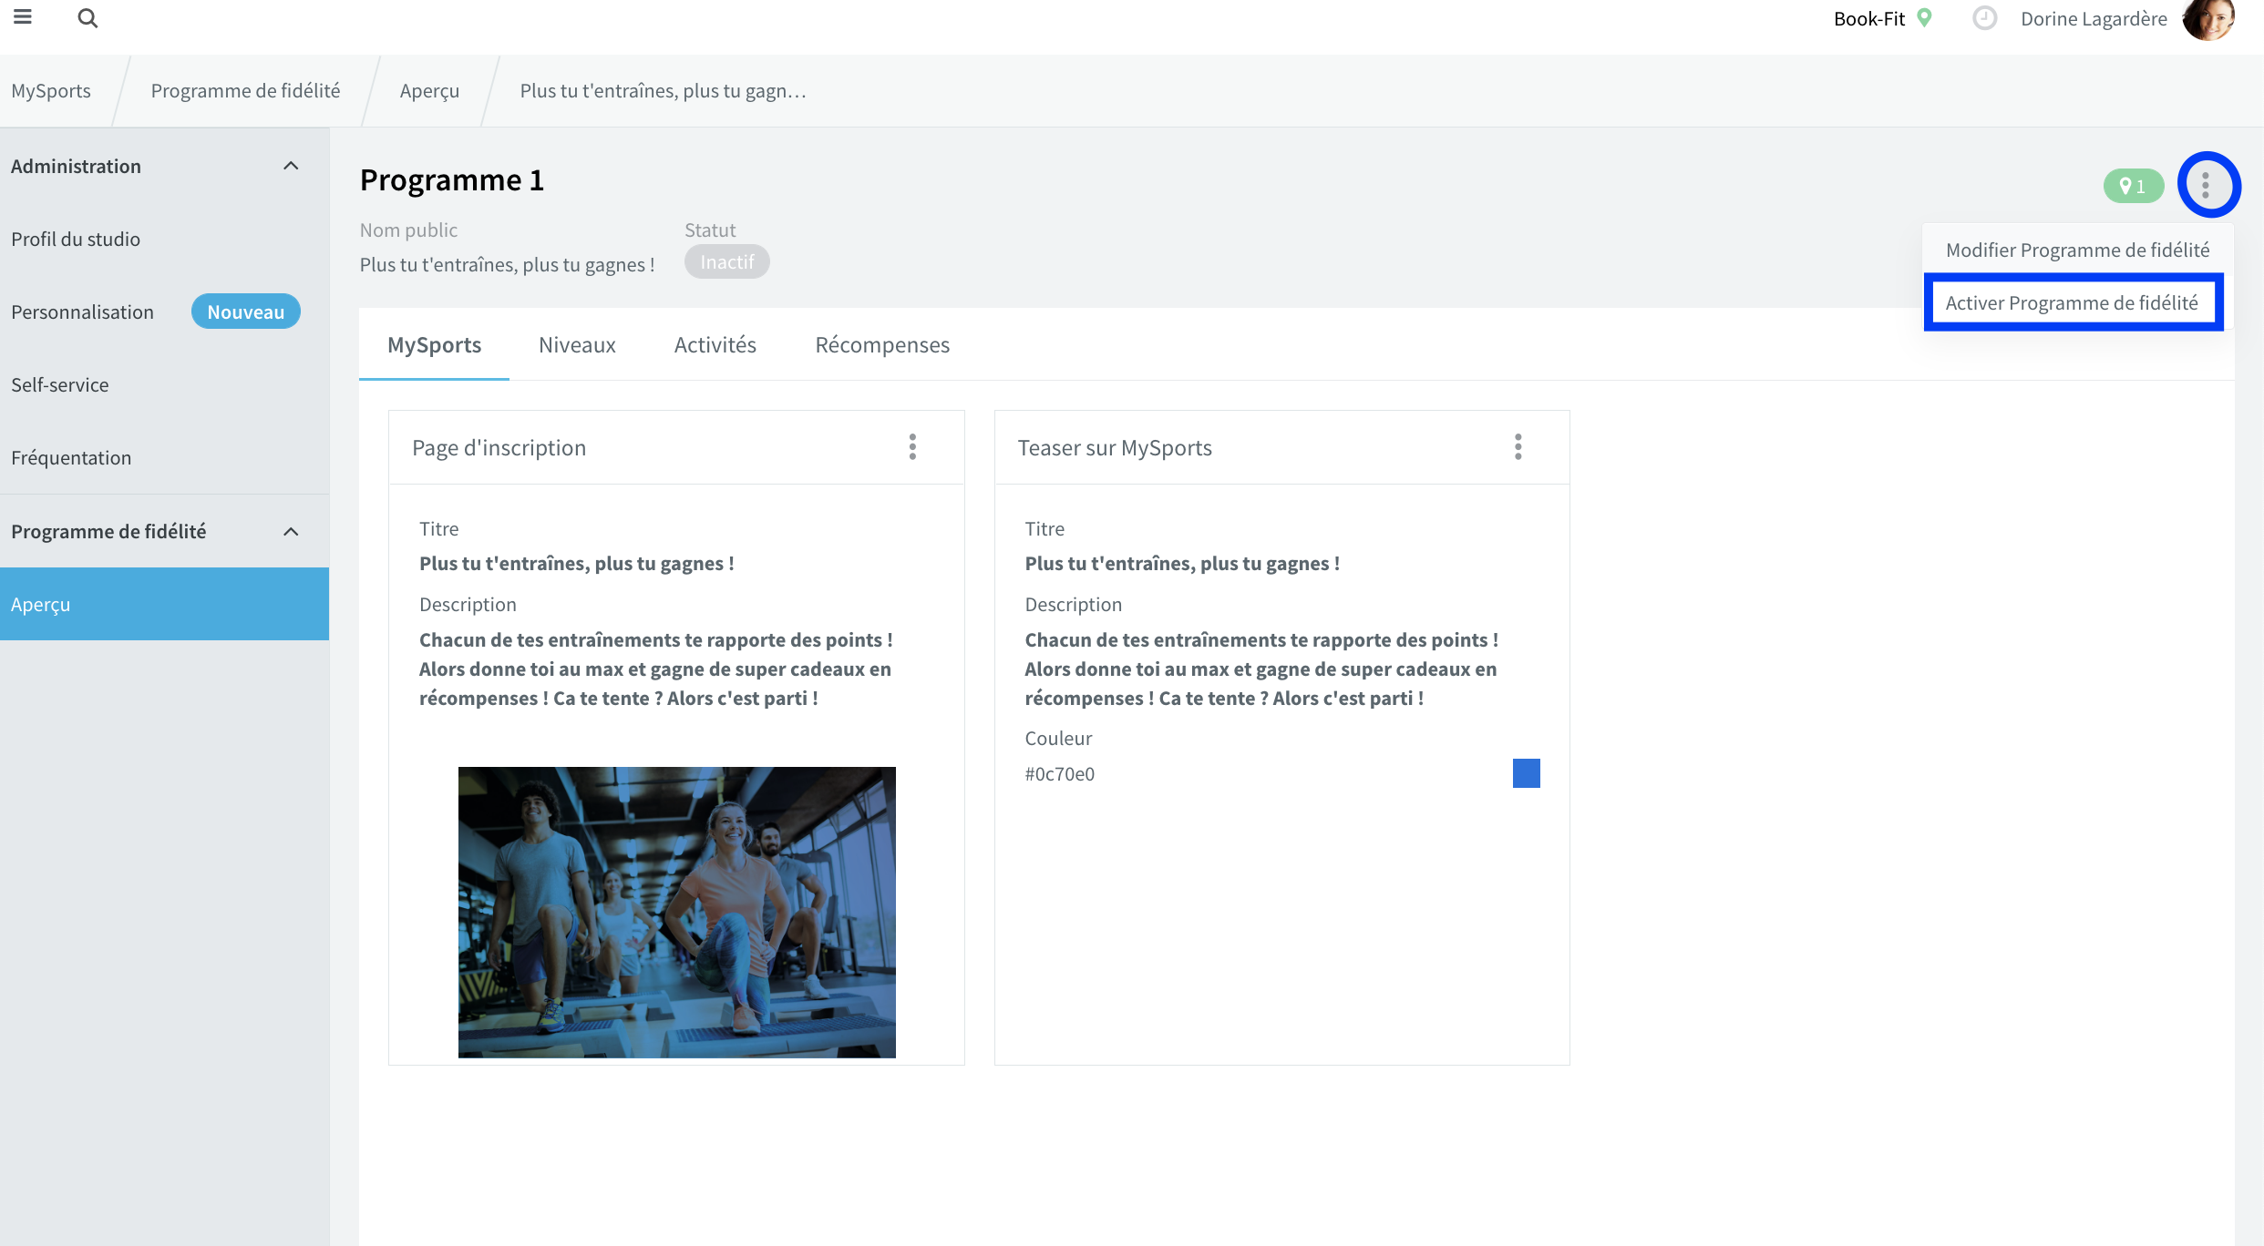Click the Teaser sur MySports card title

1115,447
